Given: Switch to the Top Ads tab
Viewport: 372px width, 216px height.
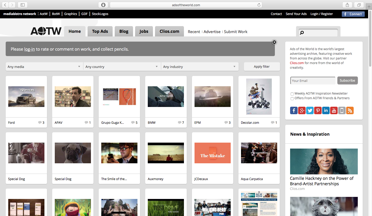Looking at the screenshot, I should [x=100, y=31].
